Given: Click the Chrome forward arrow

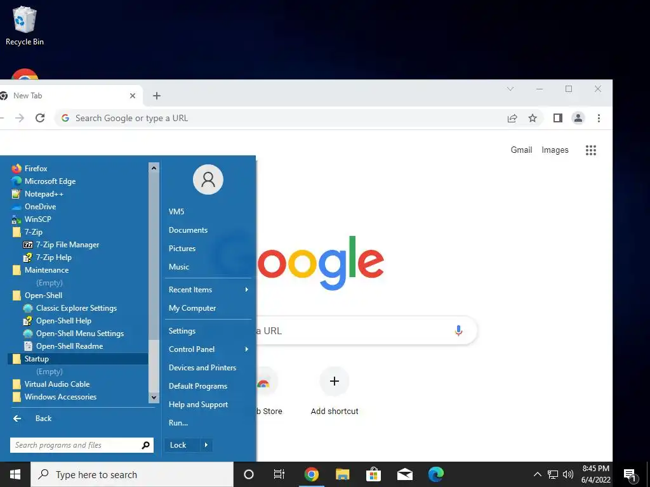Looking at the screenshot, I should 20,118.
